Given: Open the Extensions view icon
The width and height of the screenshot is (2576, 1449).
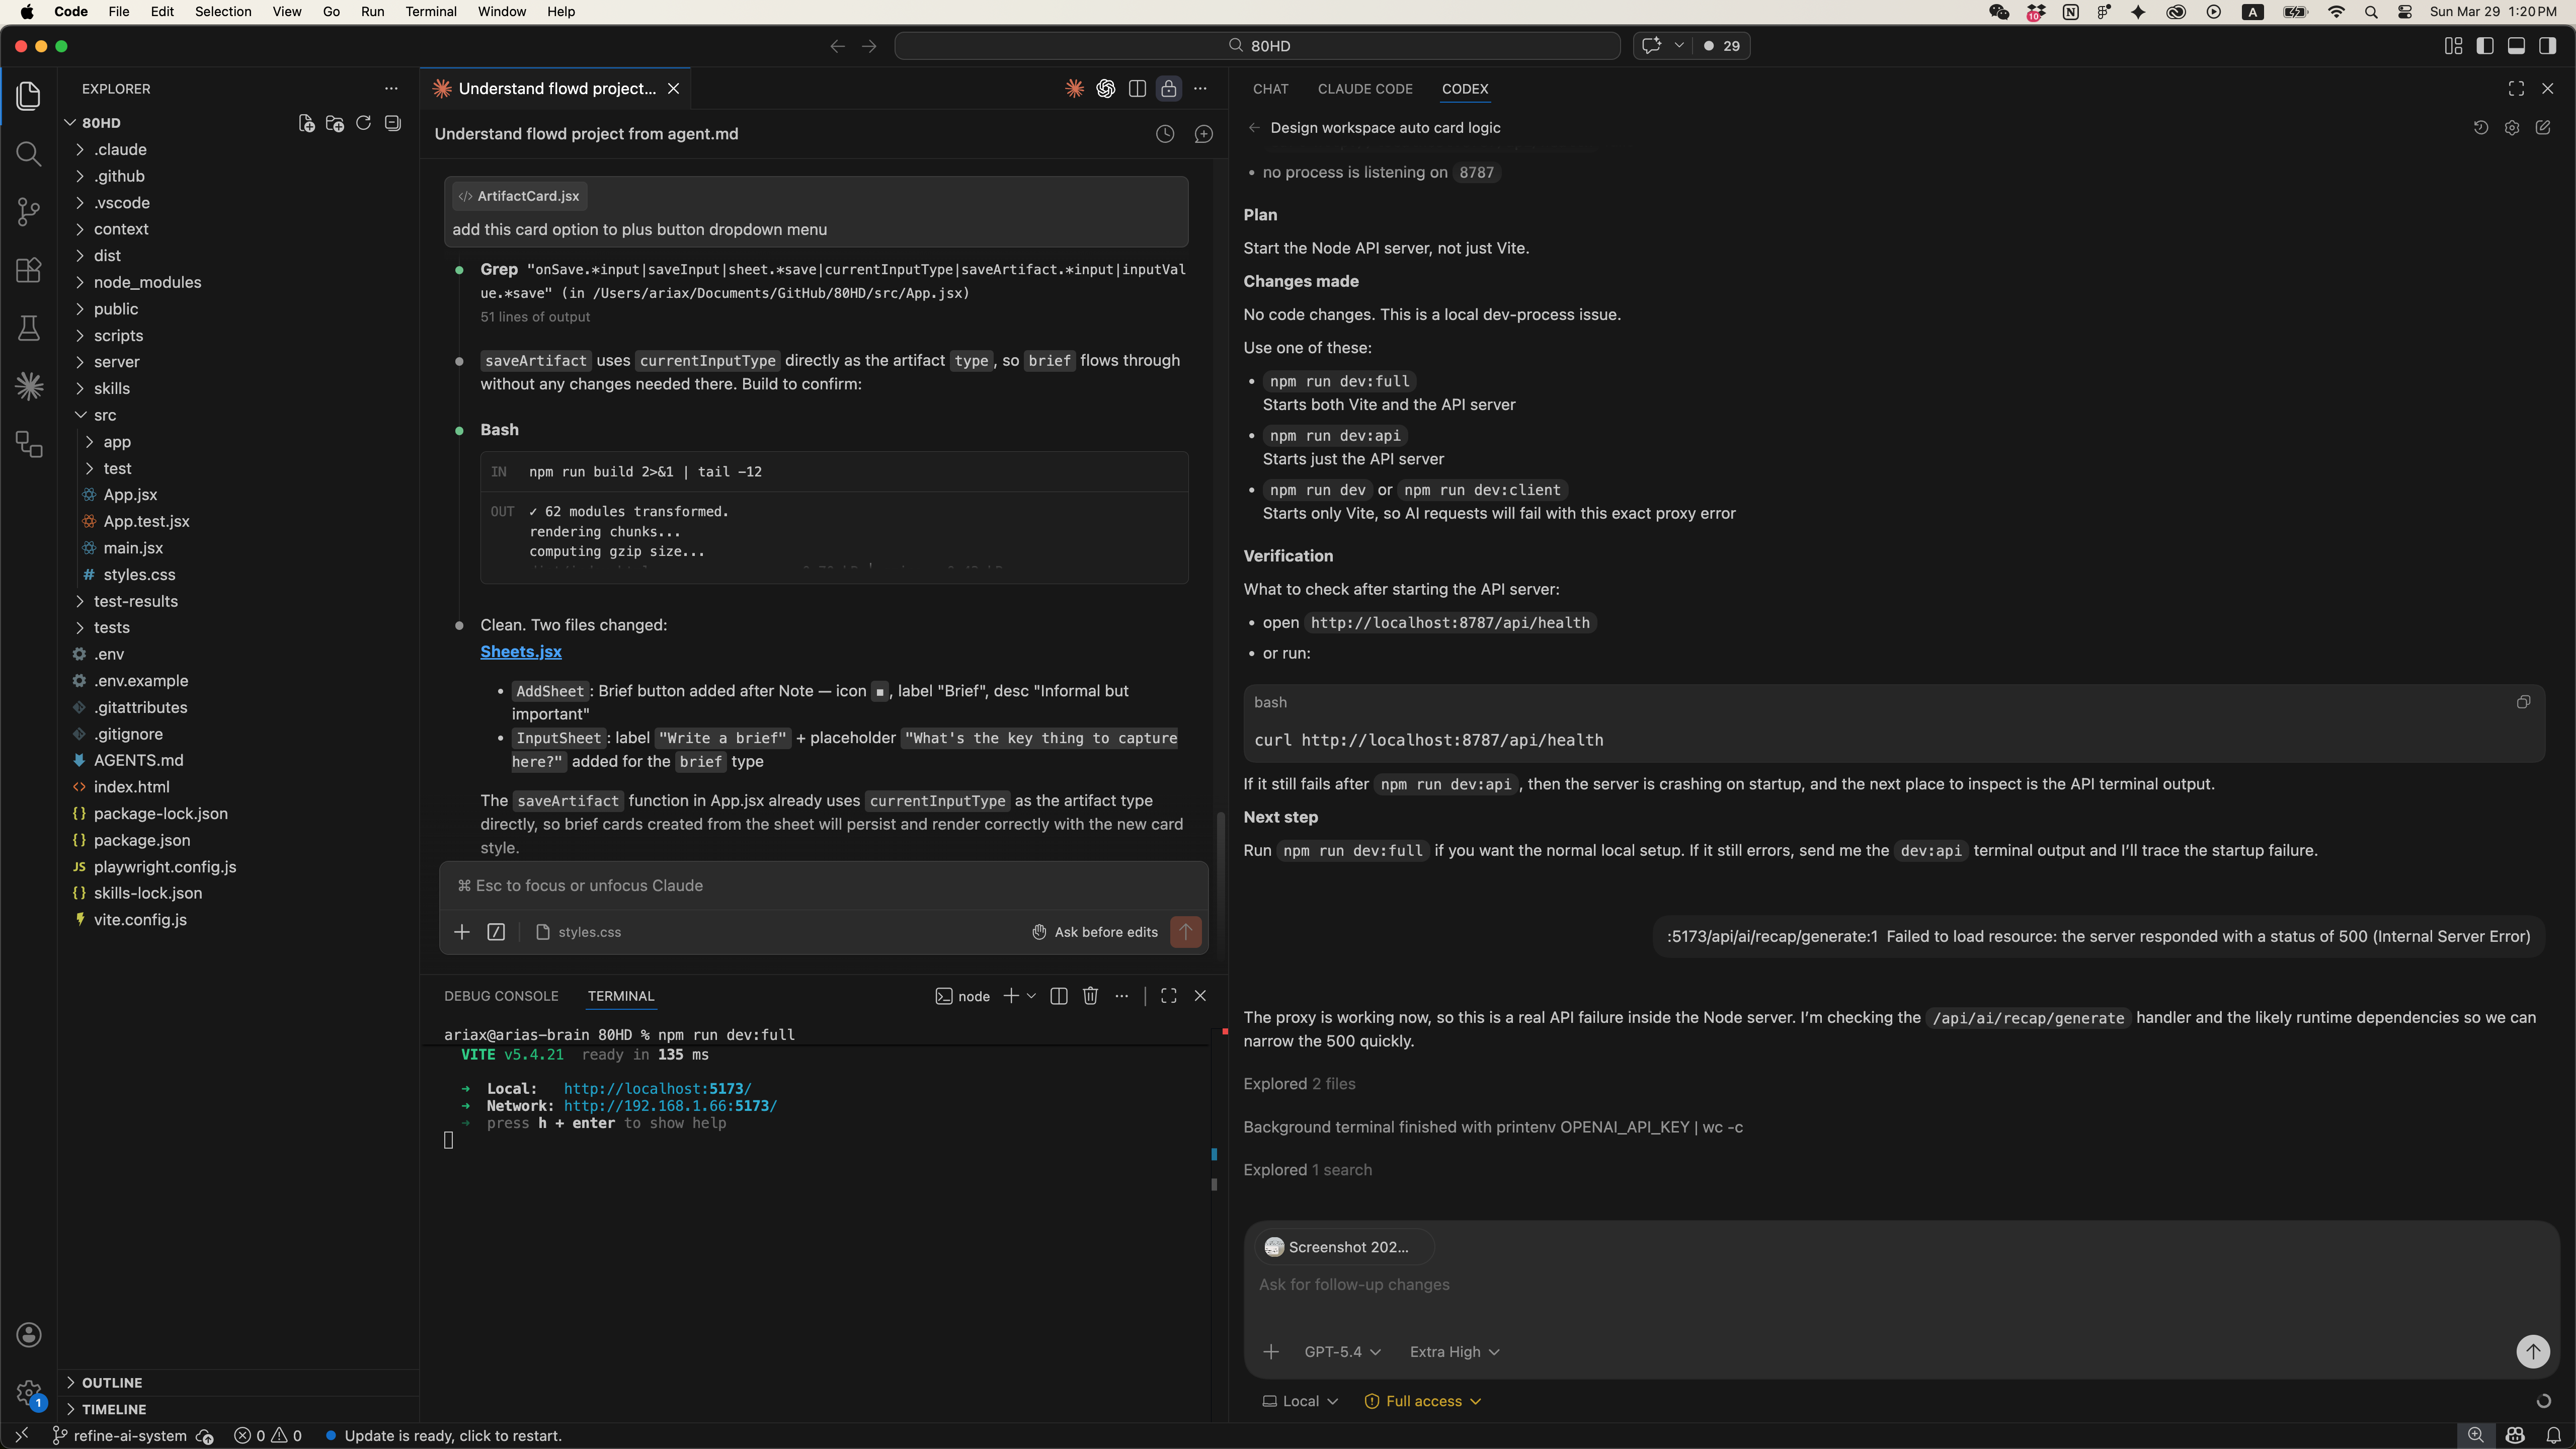Looking at the screenshot, I should (29, 270).
